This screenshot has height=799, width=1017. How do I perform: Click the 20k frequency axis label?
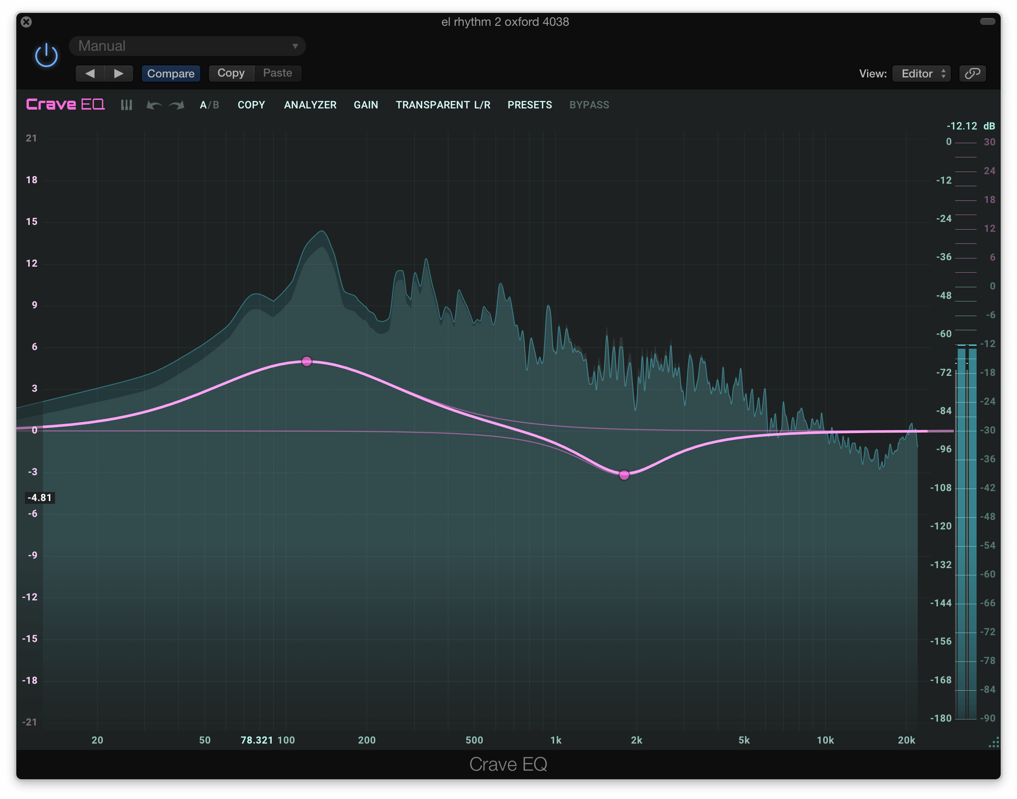pyautogui.click(x=906, y=740)
